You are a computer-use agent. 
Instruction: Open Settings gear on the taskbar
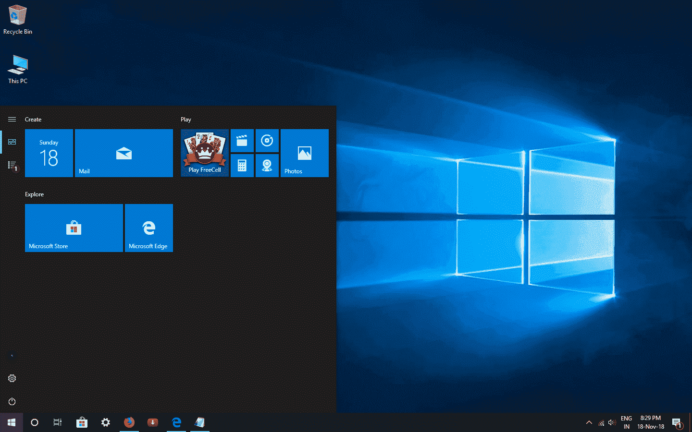(x=106, y=422)
